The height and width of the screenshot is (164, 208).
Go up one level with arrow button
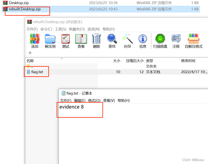coord(30,53)
